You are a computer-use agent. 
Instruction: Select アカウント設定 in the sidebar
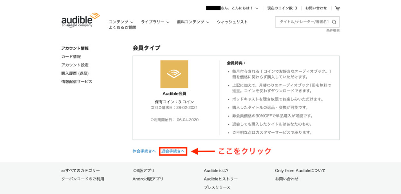(x=75, y=65)
